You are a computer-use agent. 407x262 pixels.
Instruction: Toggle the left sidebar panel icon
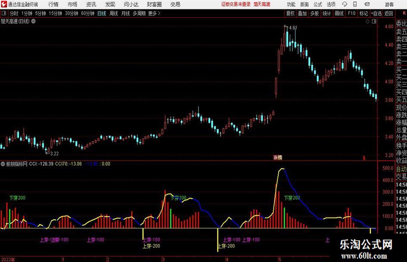coord(4,13)
